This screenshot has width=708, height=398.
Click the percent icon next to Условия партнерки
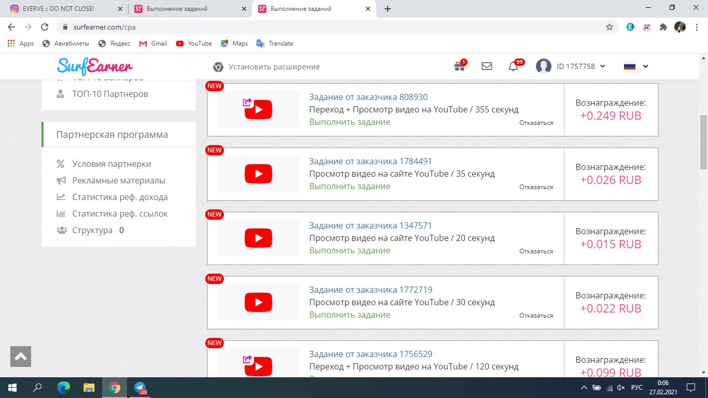coord(61,164)
